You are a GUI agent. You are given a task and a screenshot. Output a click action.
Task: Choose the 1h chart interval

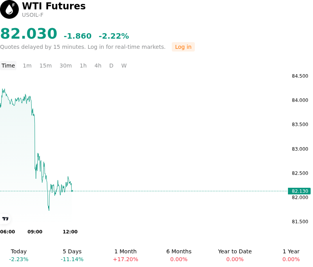(x=83, y=66)
